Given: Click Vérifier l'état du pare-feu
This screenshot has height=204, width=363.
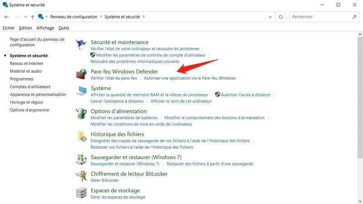Looking at the screenshot, I should (114, 78).
